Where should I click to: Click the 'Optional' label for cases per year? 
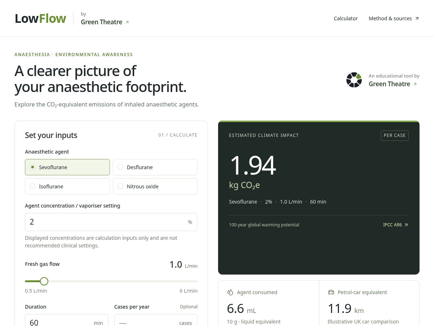[x=189, y=307]
